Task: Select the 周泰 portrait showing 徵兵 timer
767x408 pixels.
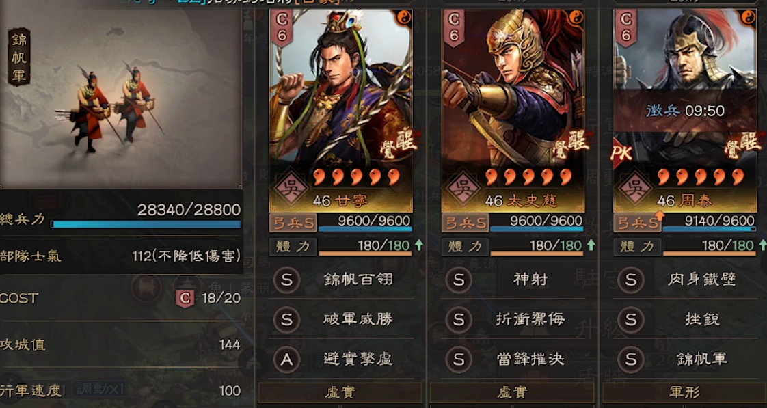Action: click(x=685, y=111)
